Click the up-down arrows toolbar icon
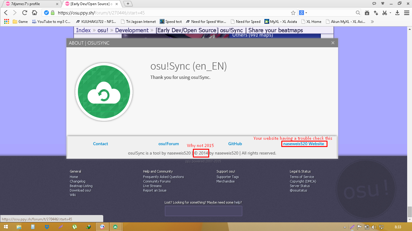 [x=376, y=13]
